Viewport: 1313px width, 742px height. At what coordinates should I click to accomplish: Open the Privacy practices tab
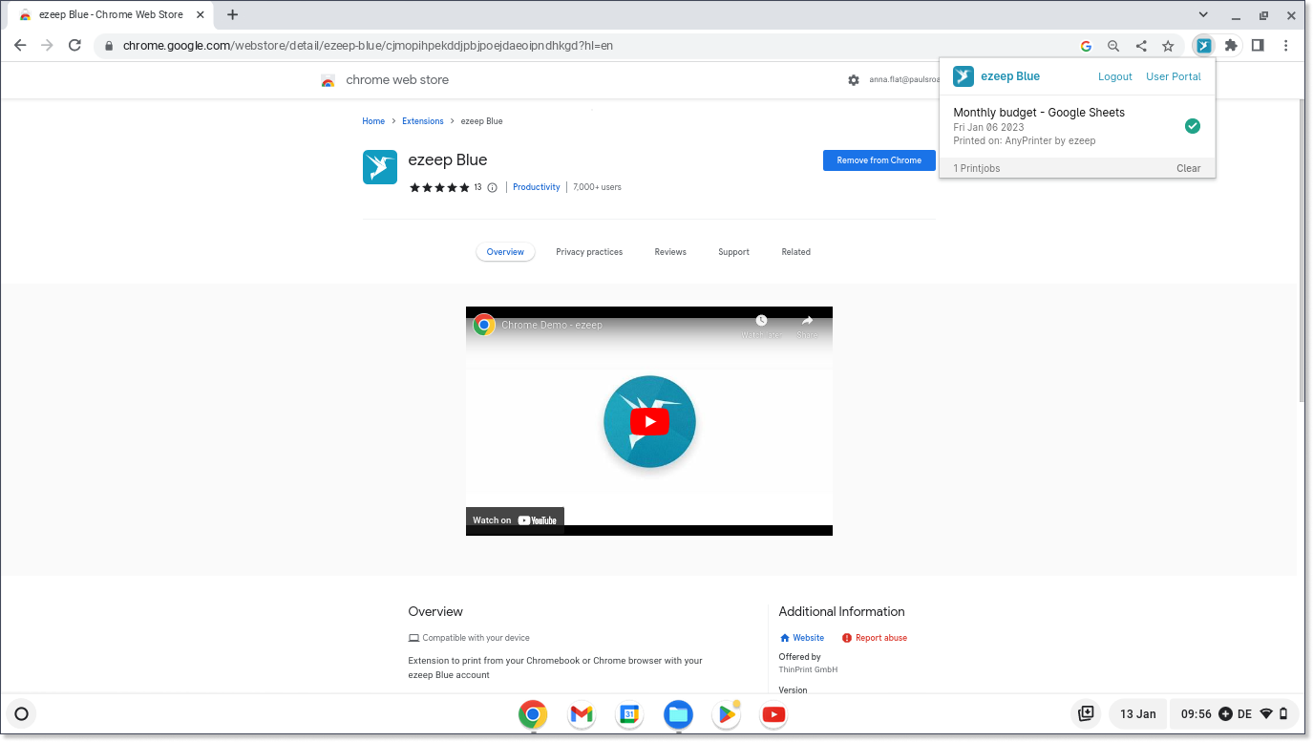coord(589,251)
